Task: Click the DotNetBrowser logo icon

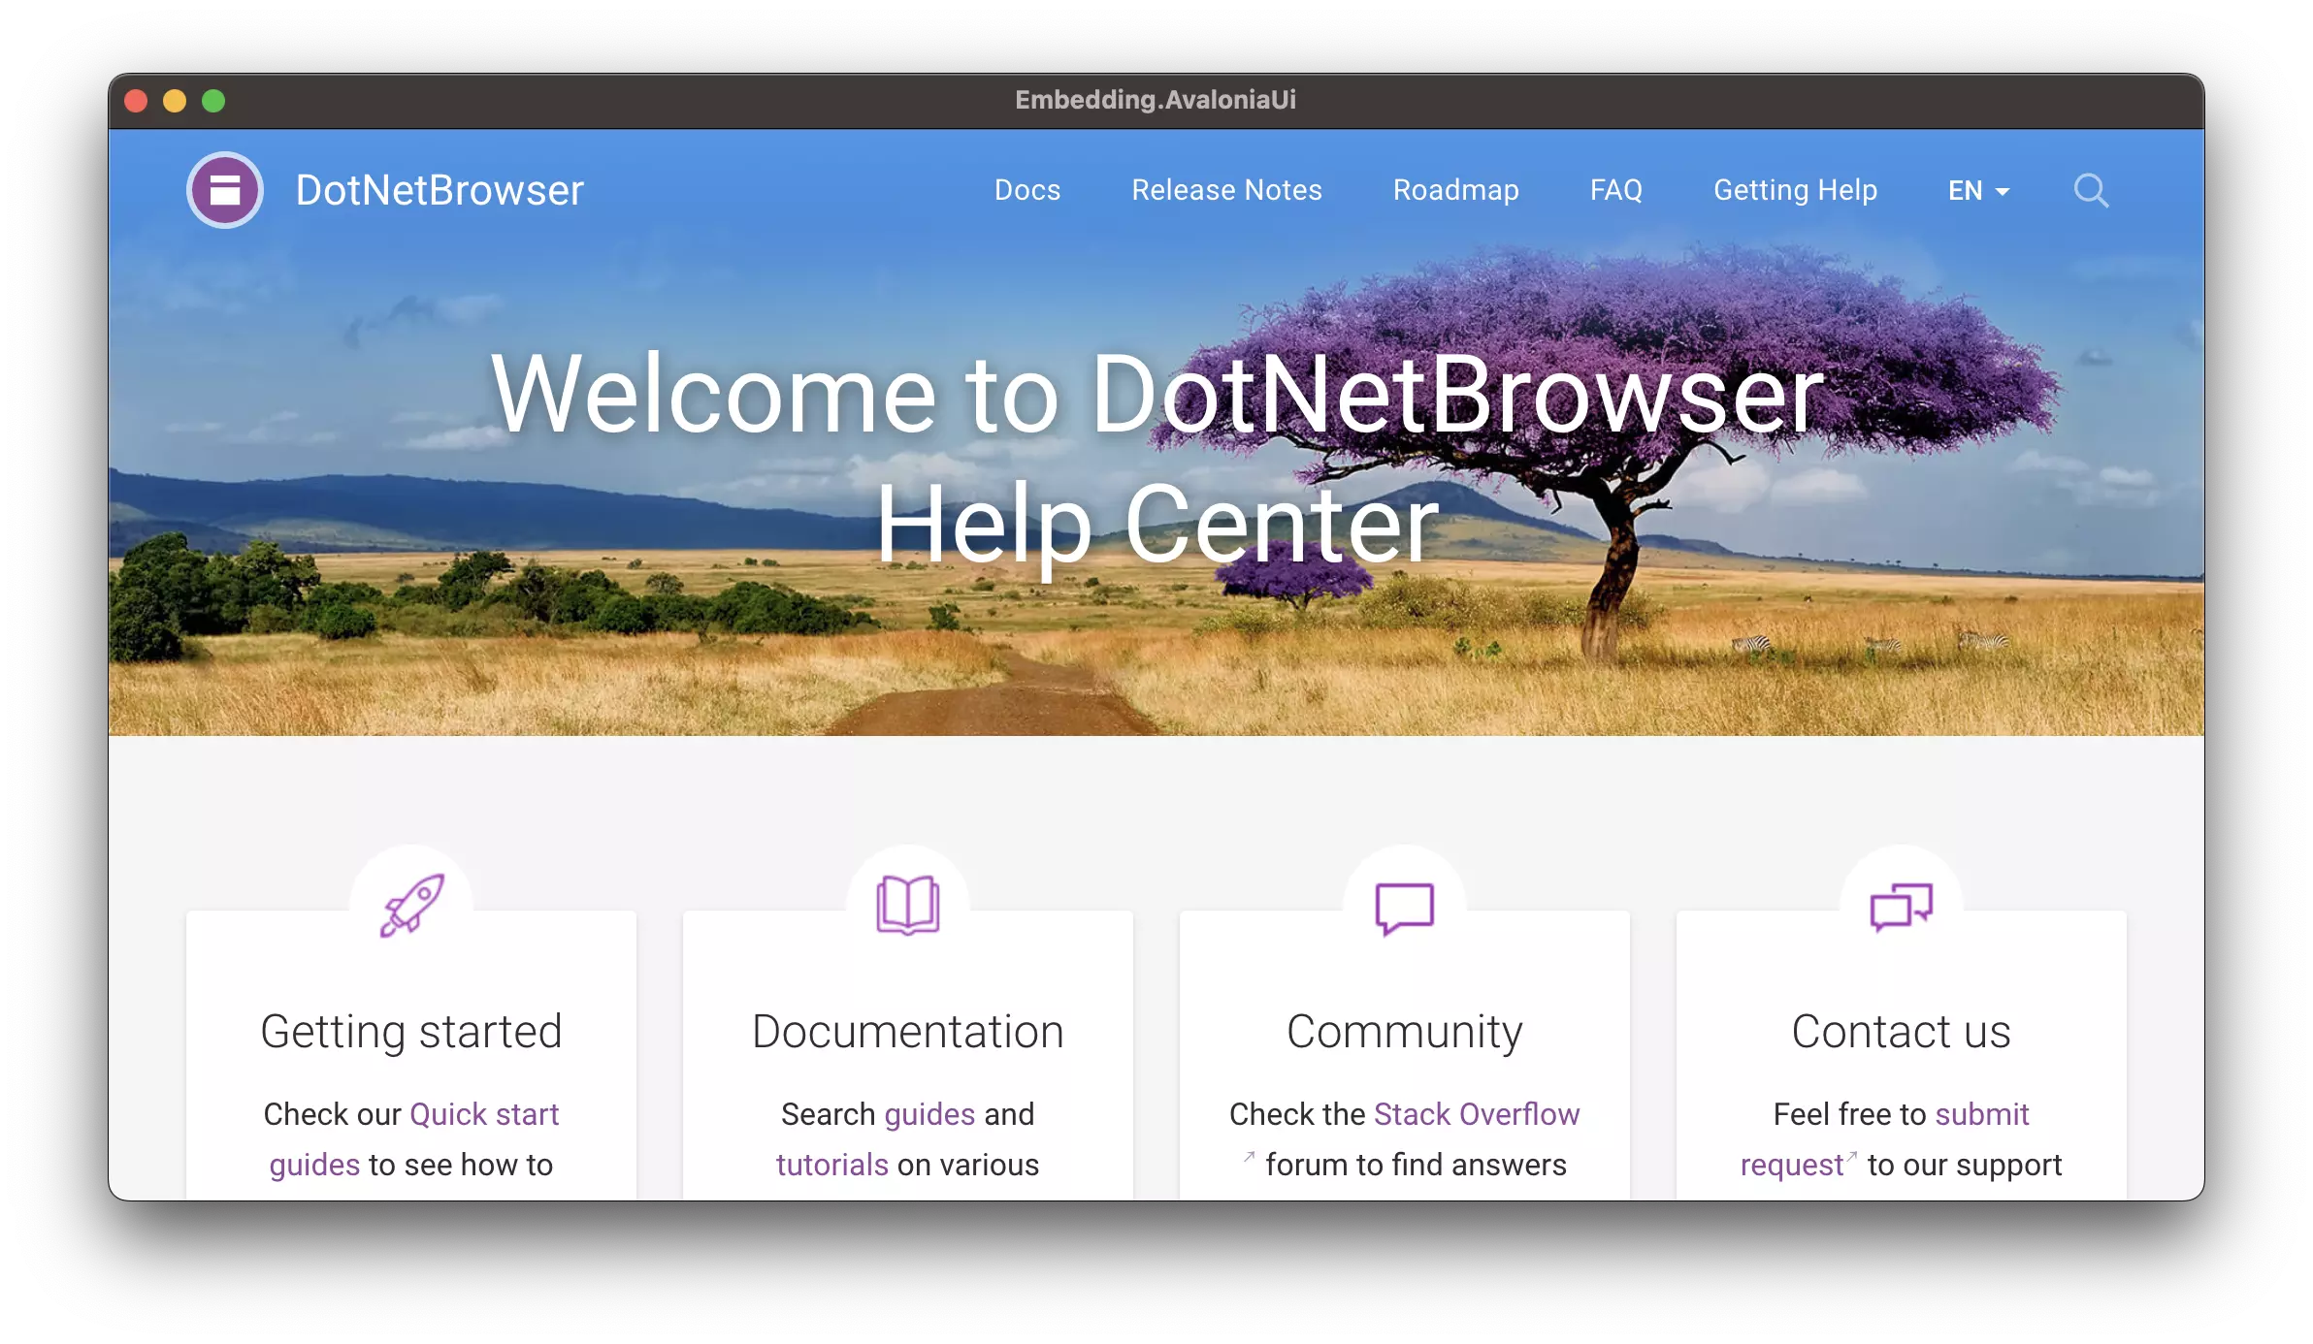Action: pyautogui.click(x=224, y=189)
